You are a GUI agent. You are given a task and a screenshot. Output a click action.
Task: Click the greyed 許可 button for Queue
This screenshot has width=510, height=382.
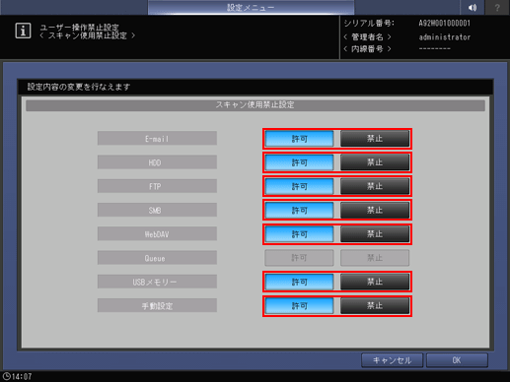click(299, 258)
